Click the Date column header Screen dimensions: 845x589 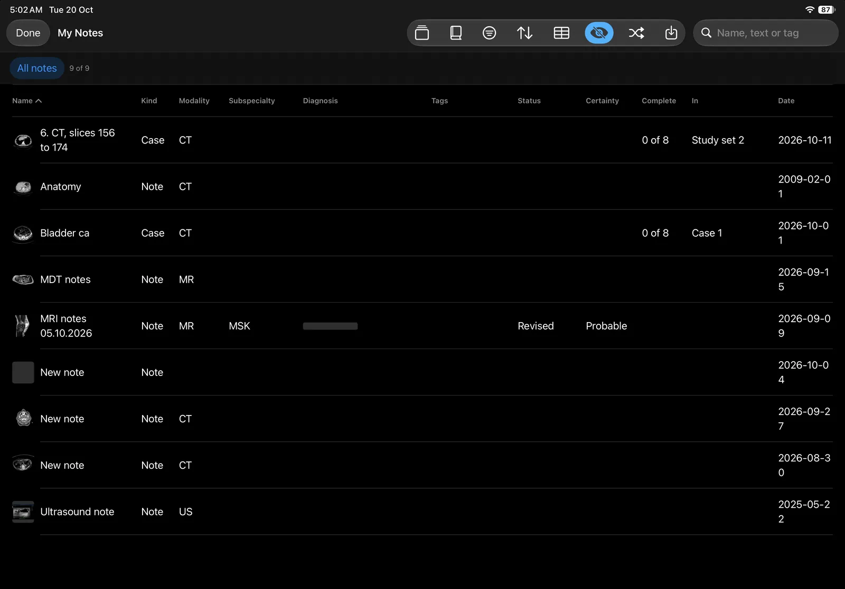tap(786, 101)
